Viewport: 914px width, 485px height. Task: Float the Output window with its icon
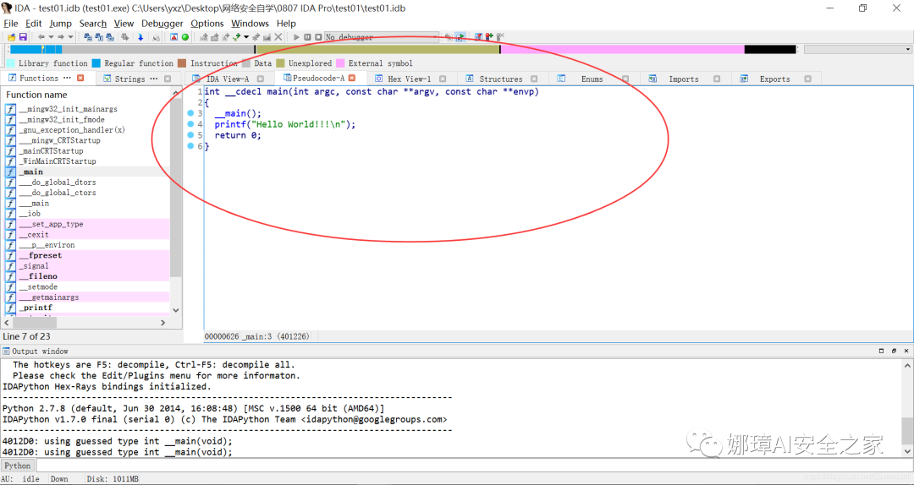[x=881, y=351]
